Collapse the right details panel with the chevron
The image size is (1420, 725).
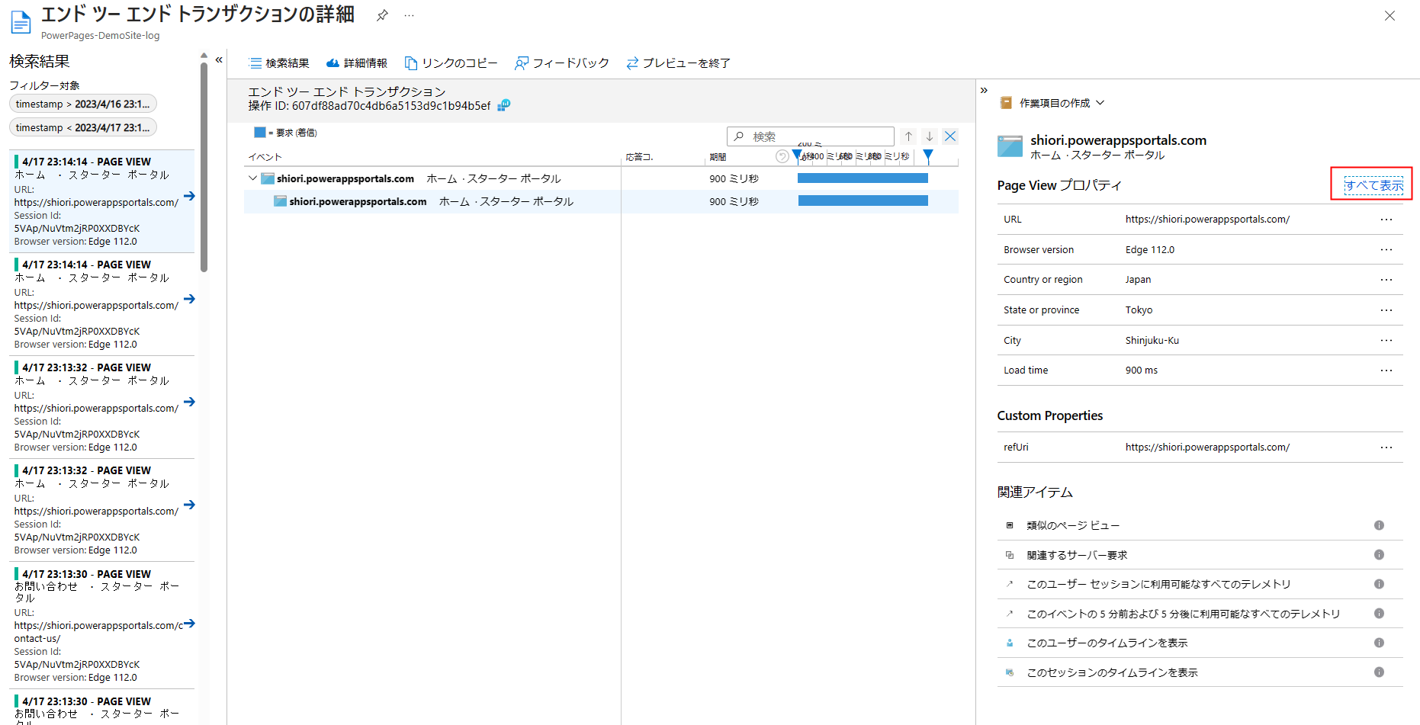984,90
